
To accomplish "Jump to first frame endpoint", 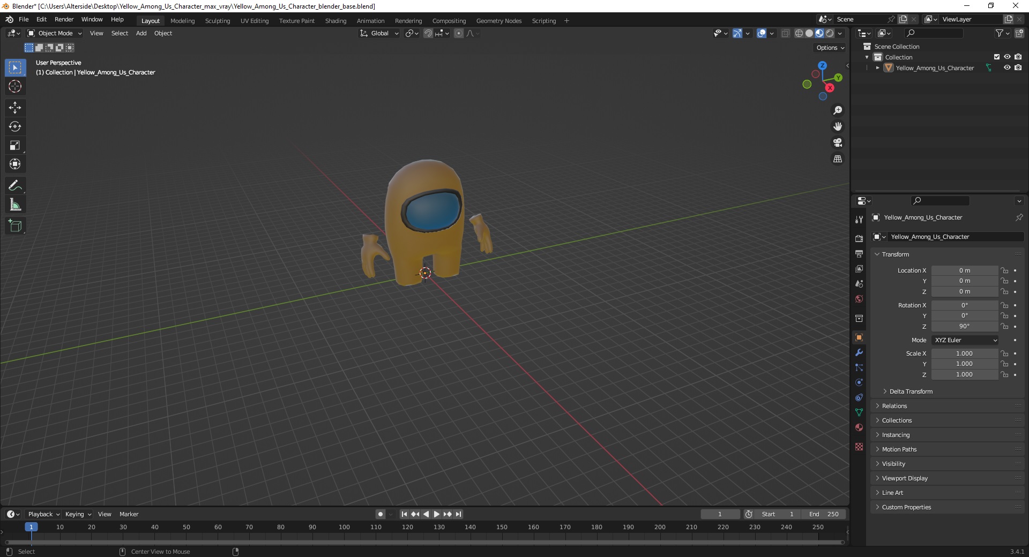I will (x=405, y=514).
